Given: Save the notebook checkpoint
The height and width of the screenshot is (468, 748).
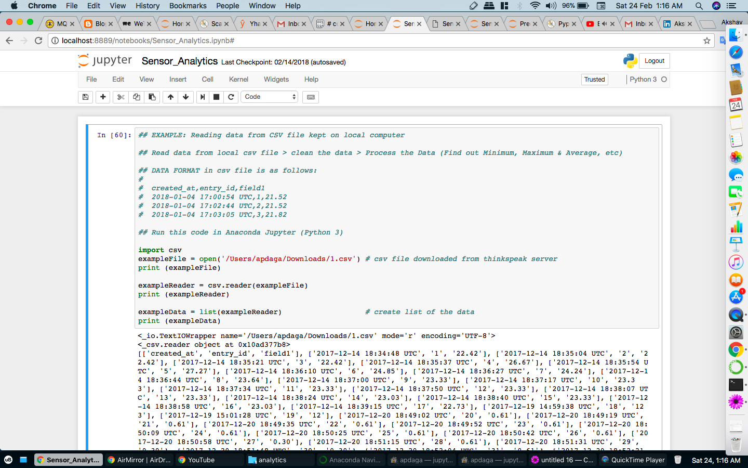Looking at the screenshot, I should point(85,97).
